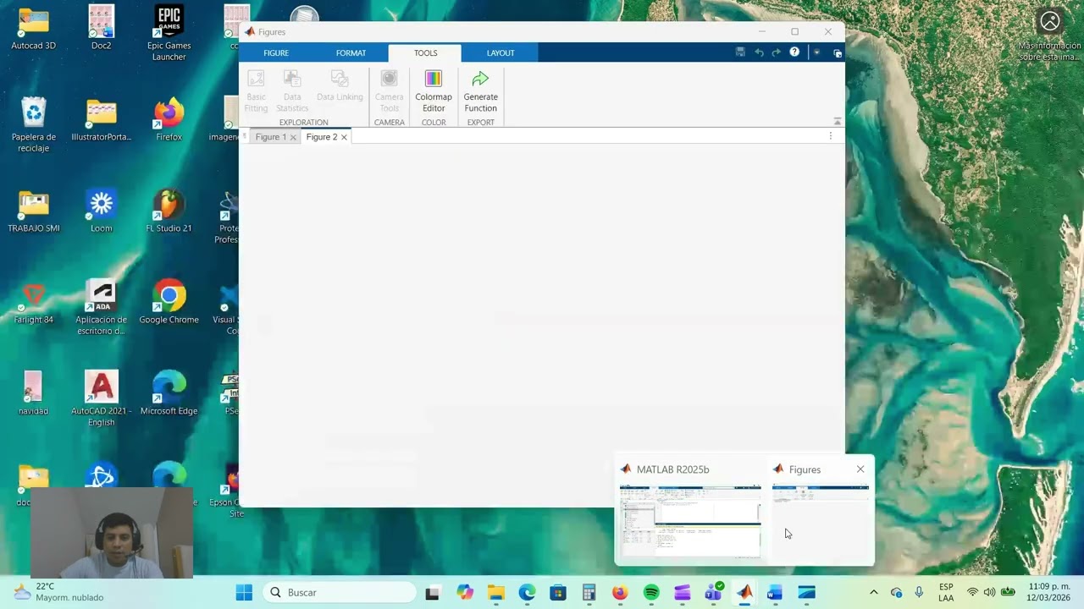Screen dimensions: 1084x609
Task: Open the TRABAJO SMI desktop folder
Action: pos(34,211)
